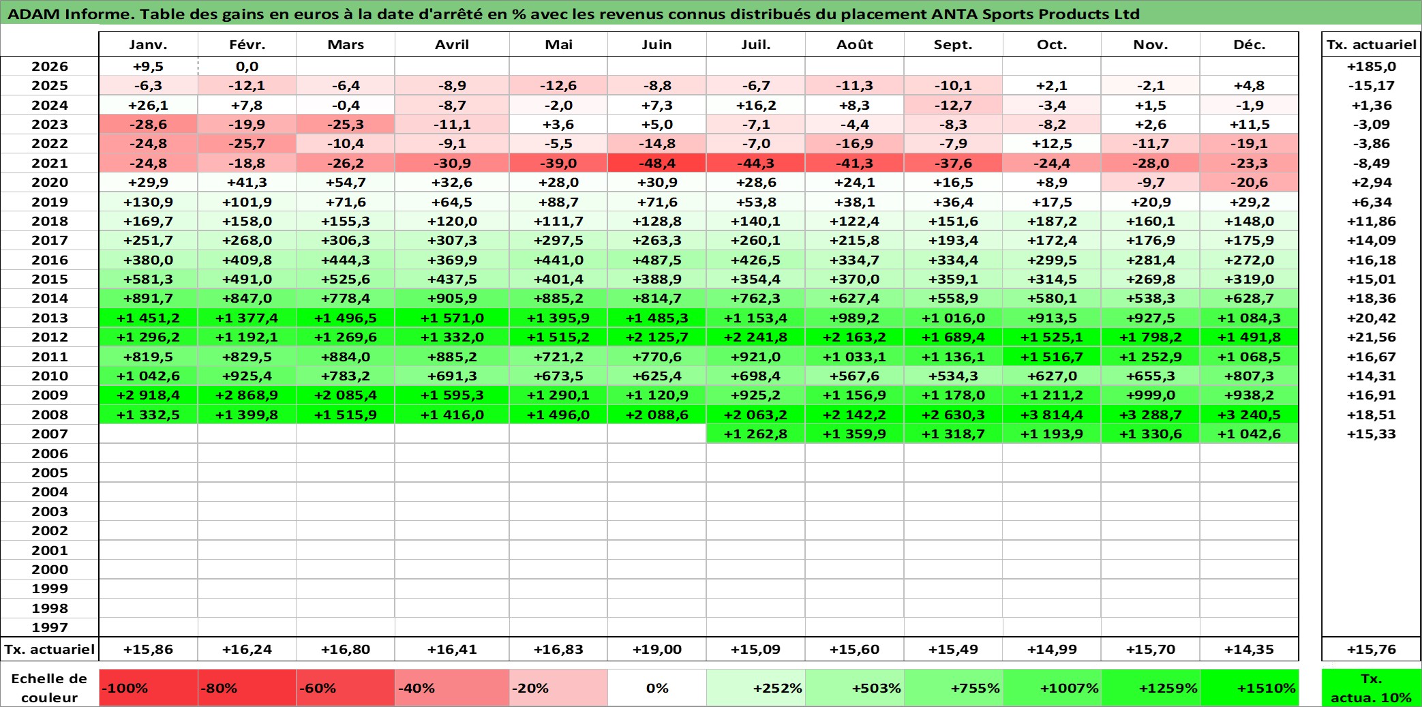Click the +1510% green color scale swatch
This screenshot has width=1422, height=707.
pyautogui.click(x=1250, y=688)
